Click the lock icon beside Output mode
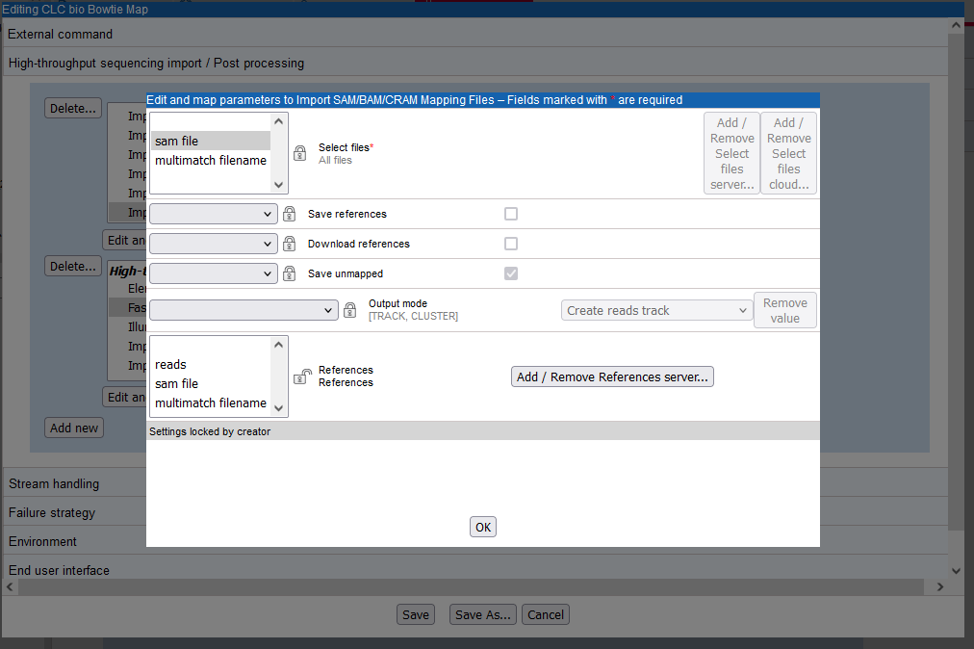Viewport: 974px width, 649px height. point(350,310)
